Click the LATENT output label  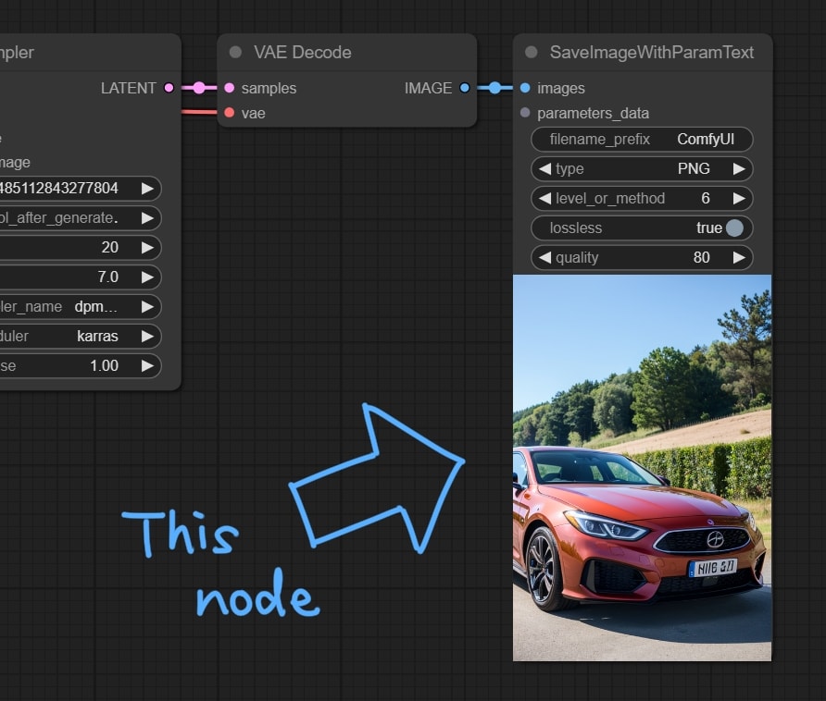(129, 88)
